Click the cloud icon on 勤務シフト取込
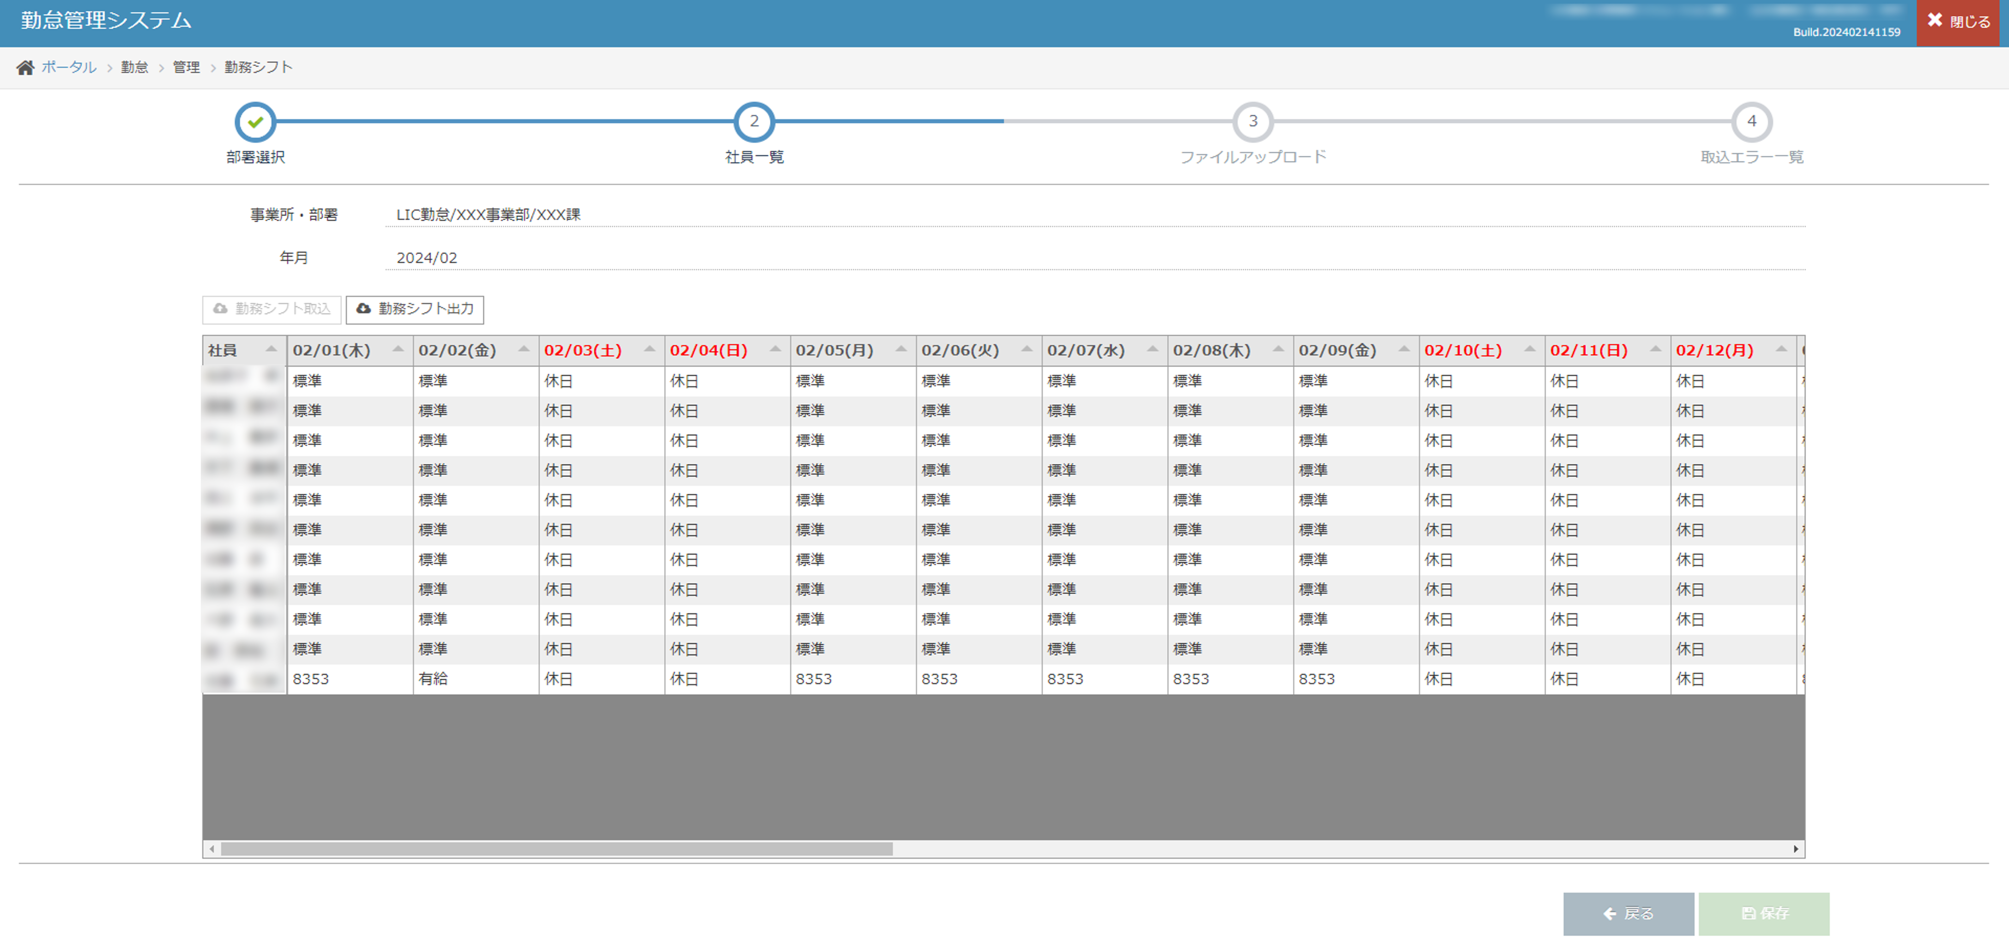2009x944 pixels. click(221, 309)
